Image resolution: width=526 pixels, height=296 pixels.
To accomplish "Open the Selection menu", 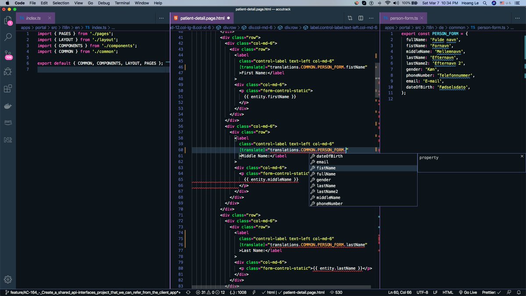I will point(61,3).
